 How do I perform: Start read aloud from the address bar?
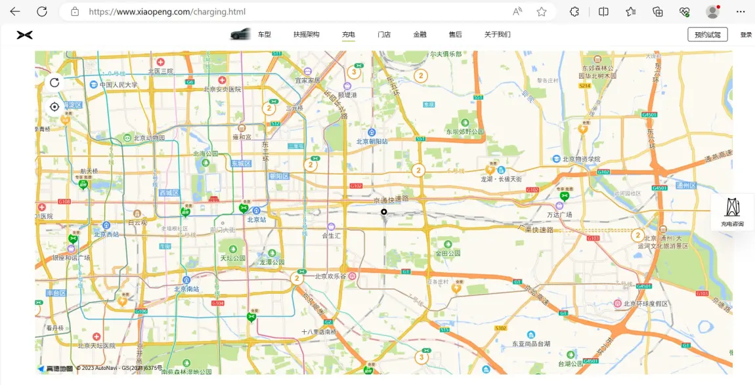[x=517, y=12]
